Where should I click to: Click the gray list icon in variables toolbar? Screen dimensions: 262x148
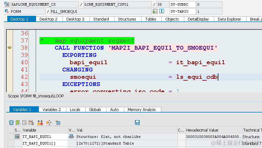tap(25, 123)
